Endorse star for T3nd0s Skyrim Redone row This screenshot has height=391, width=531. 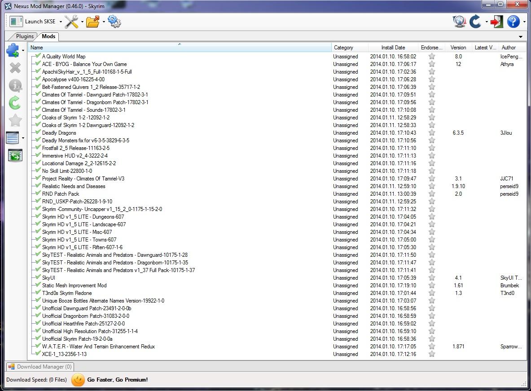click(432, 293)
